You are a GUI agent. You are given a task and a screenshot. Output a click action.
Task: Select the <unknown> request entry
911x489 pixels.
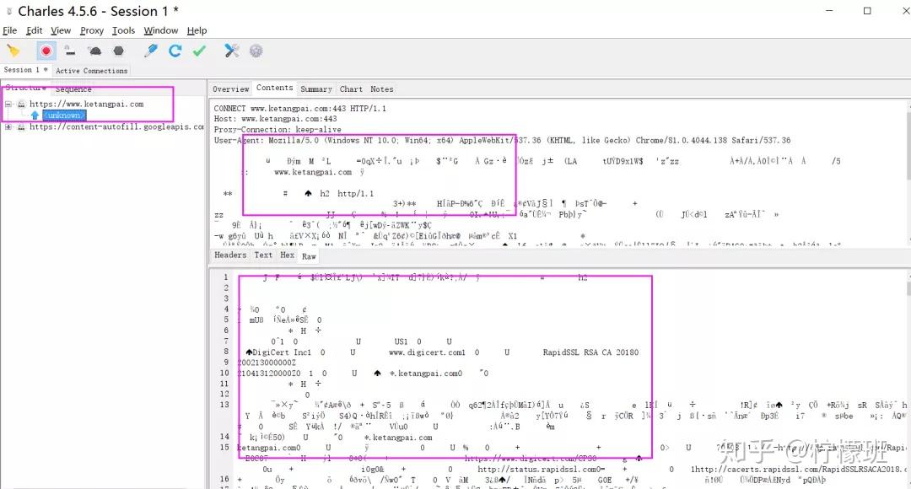tap(64, 115)
